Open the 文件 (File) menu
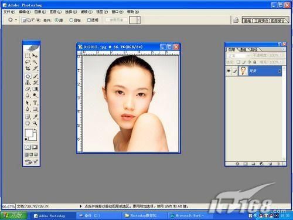Screen dimensions: 293x220 [x=9, y=12]
